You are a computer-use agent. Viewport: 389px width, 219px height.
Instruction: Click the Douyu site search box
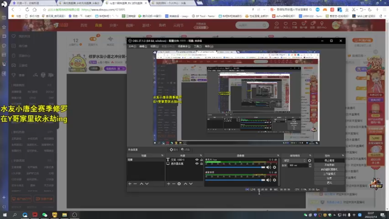tap(252, 25)
